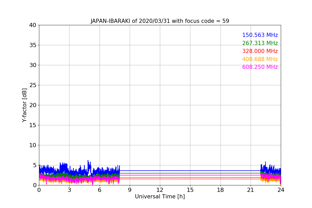Viewport: 312px width, 208px height.
Task: Select the 608.250 MHz legend label
Action: 260,67
